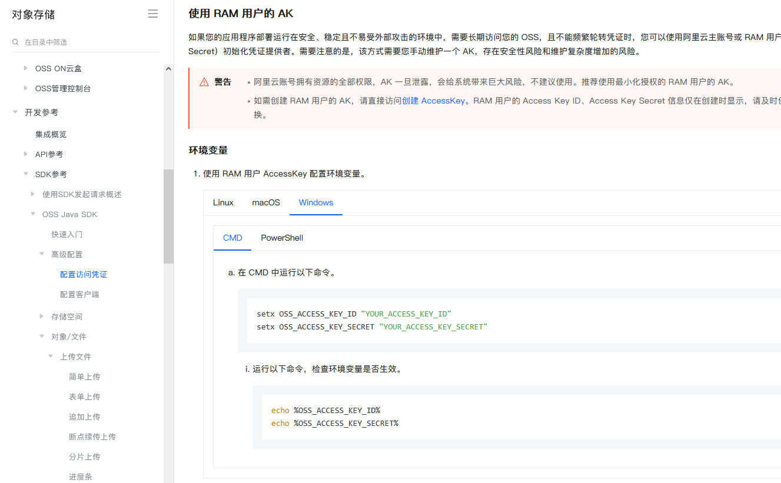Click the OSS Java SDK tree label
781x483 pixels.
(x=69, y=214)
